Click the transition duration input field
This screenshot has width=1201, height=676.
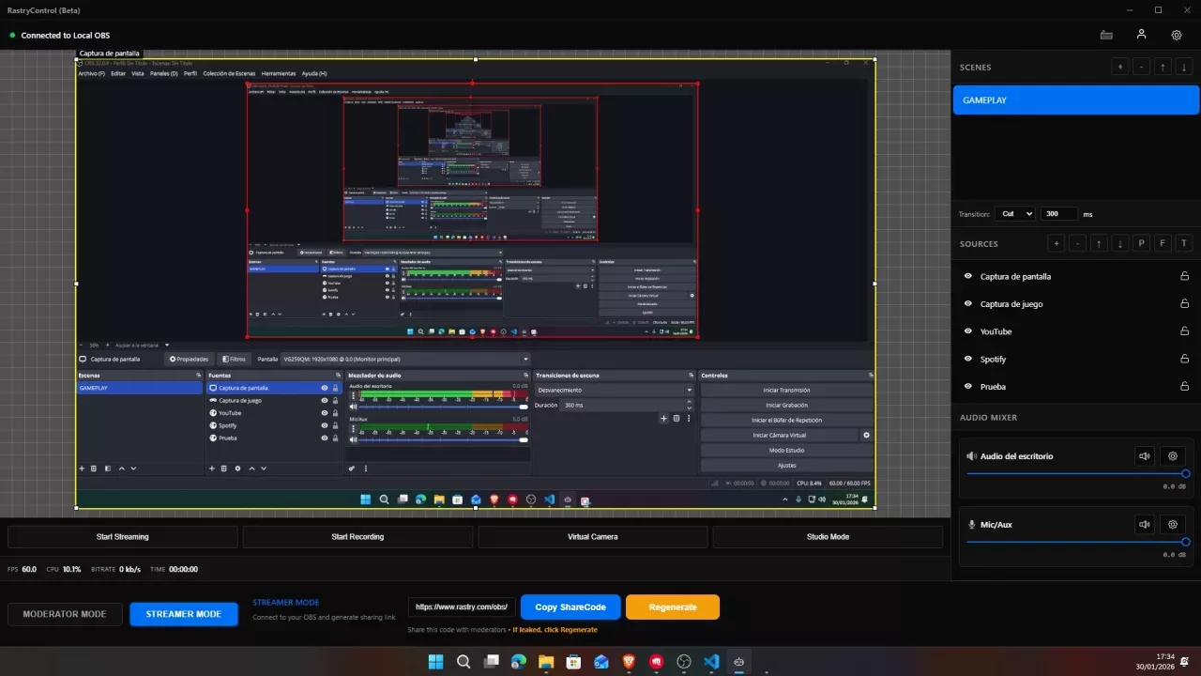click(x=1059, y=214)
